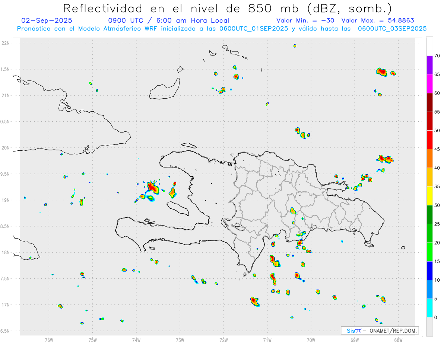The width and height of the screenshot is (447, 345).
Task: Click the longitude axis label "71W"
Action: [267, 340]
